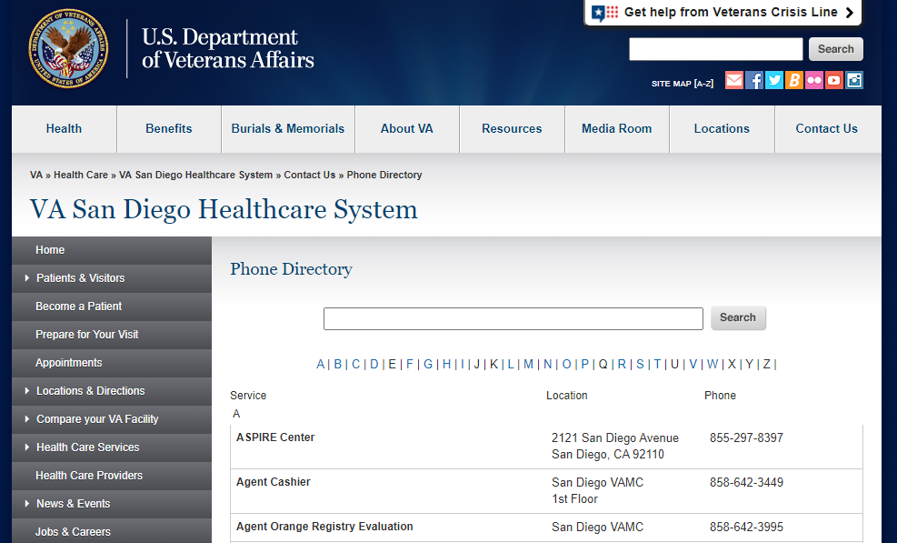Click the VA San Diego Healthcare System heading
Screen dimensions: 897x543
[224, 209]
